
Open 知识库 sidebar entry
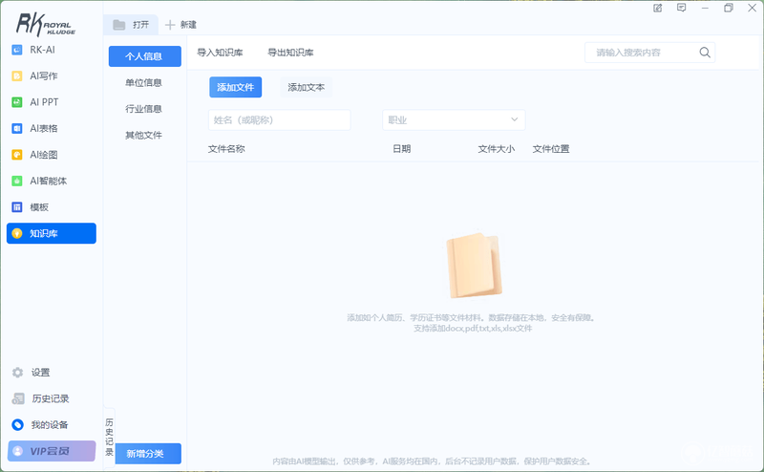coord(52,233)
